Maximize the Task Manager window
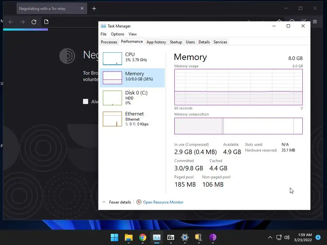The image size is (327, 245). pyautogui.click(x=288, y=26)
